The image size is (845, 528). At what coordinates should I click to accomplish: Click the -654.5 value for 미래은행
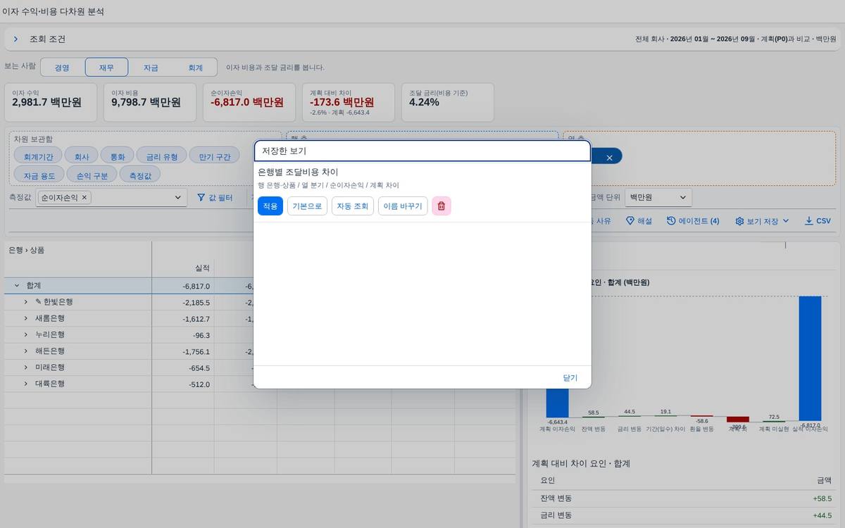(x=199, y=368)
